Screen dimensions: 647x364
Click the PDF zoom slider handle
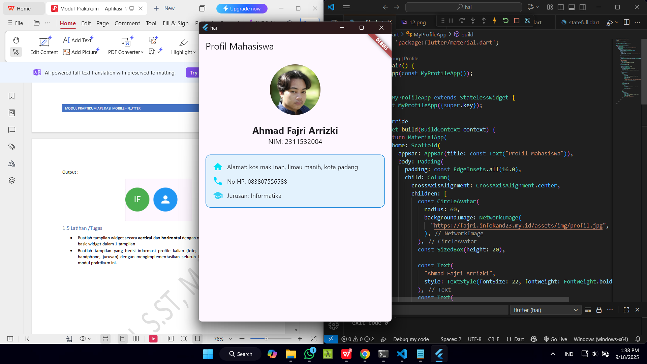pyautogui.click(x=266, y=339)
